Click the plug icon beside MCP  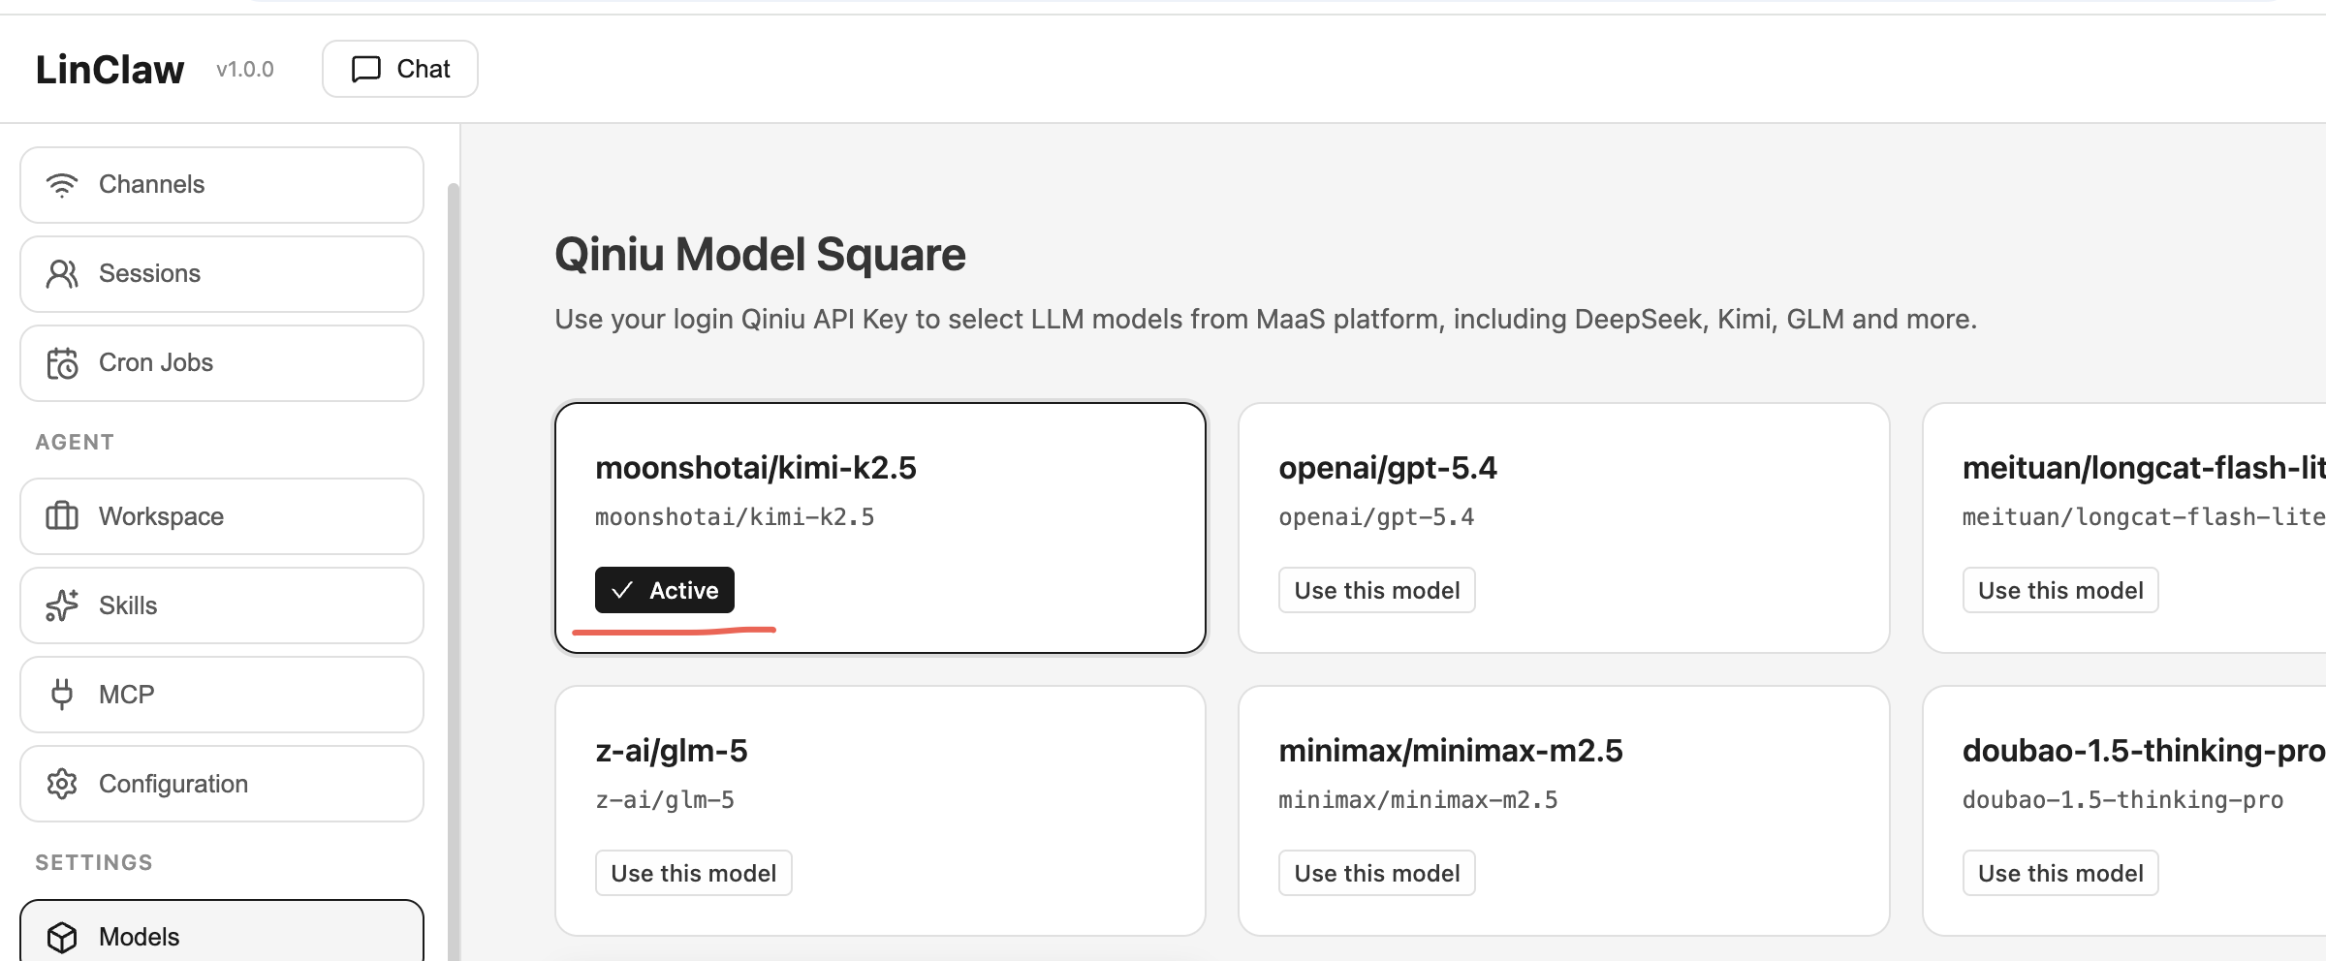click(x=62, y=695)
